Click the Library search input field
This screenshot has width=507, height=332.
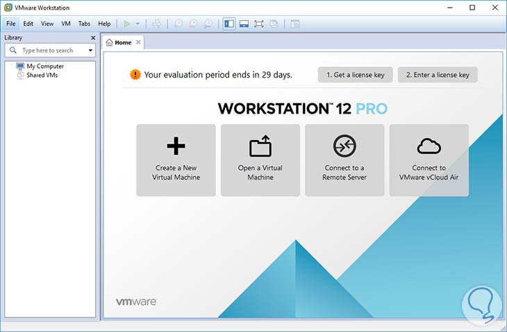pyautogui.click(x=50, y=51)
